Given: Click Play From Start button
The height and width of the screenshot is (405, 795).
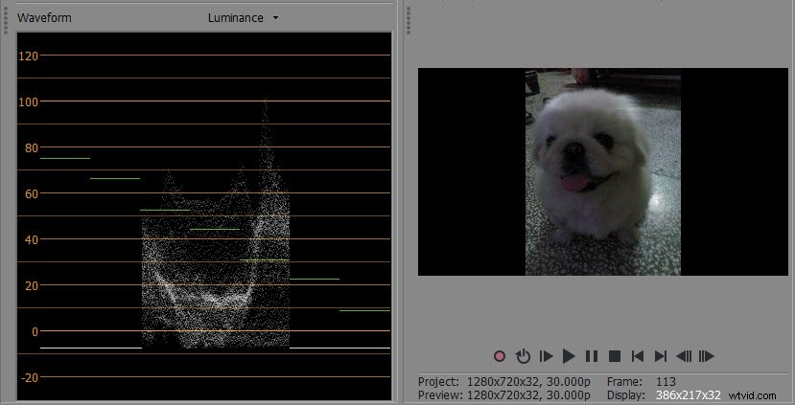Looking at the screenshot, I should (x=546, y=356).
